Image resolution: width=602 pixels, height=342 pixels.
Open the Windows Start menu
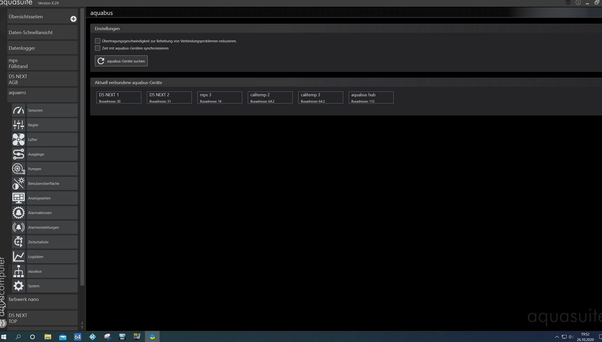point(4,337)
